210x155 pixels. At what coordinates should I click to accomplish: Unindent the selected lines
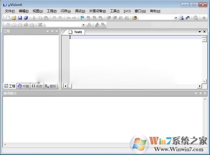click(x=115, y=18)
